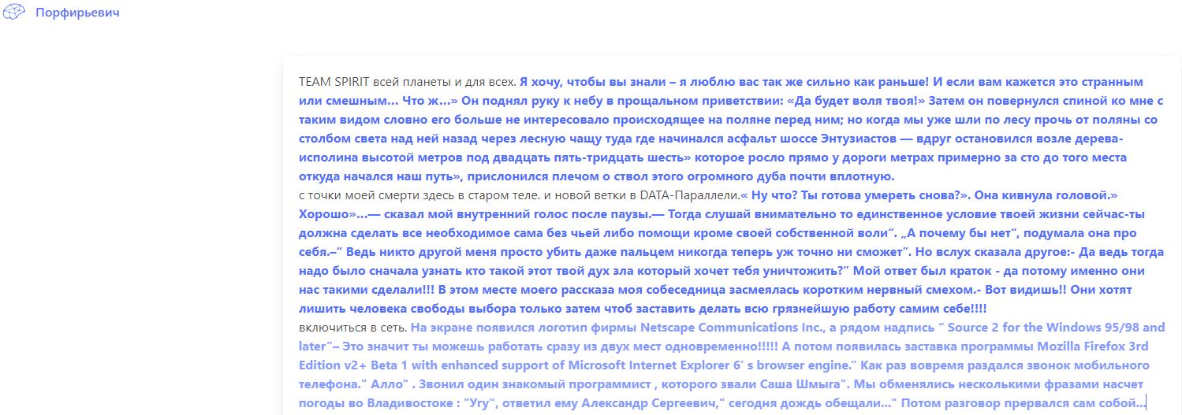Click the words 'Mozilla Firefox 3rd' in the generated text
The height and width of the screenshot is (415, 1182).
[x=1091, y=346]
